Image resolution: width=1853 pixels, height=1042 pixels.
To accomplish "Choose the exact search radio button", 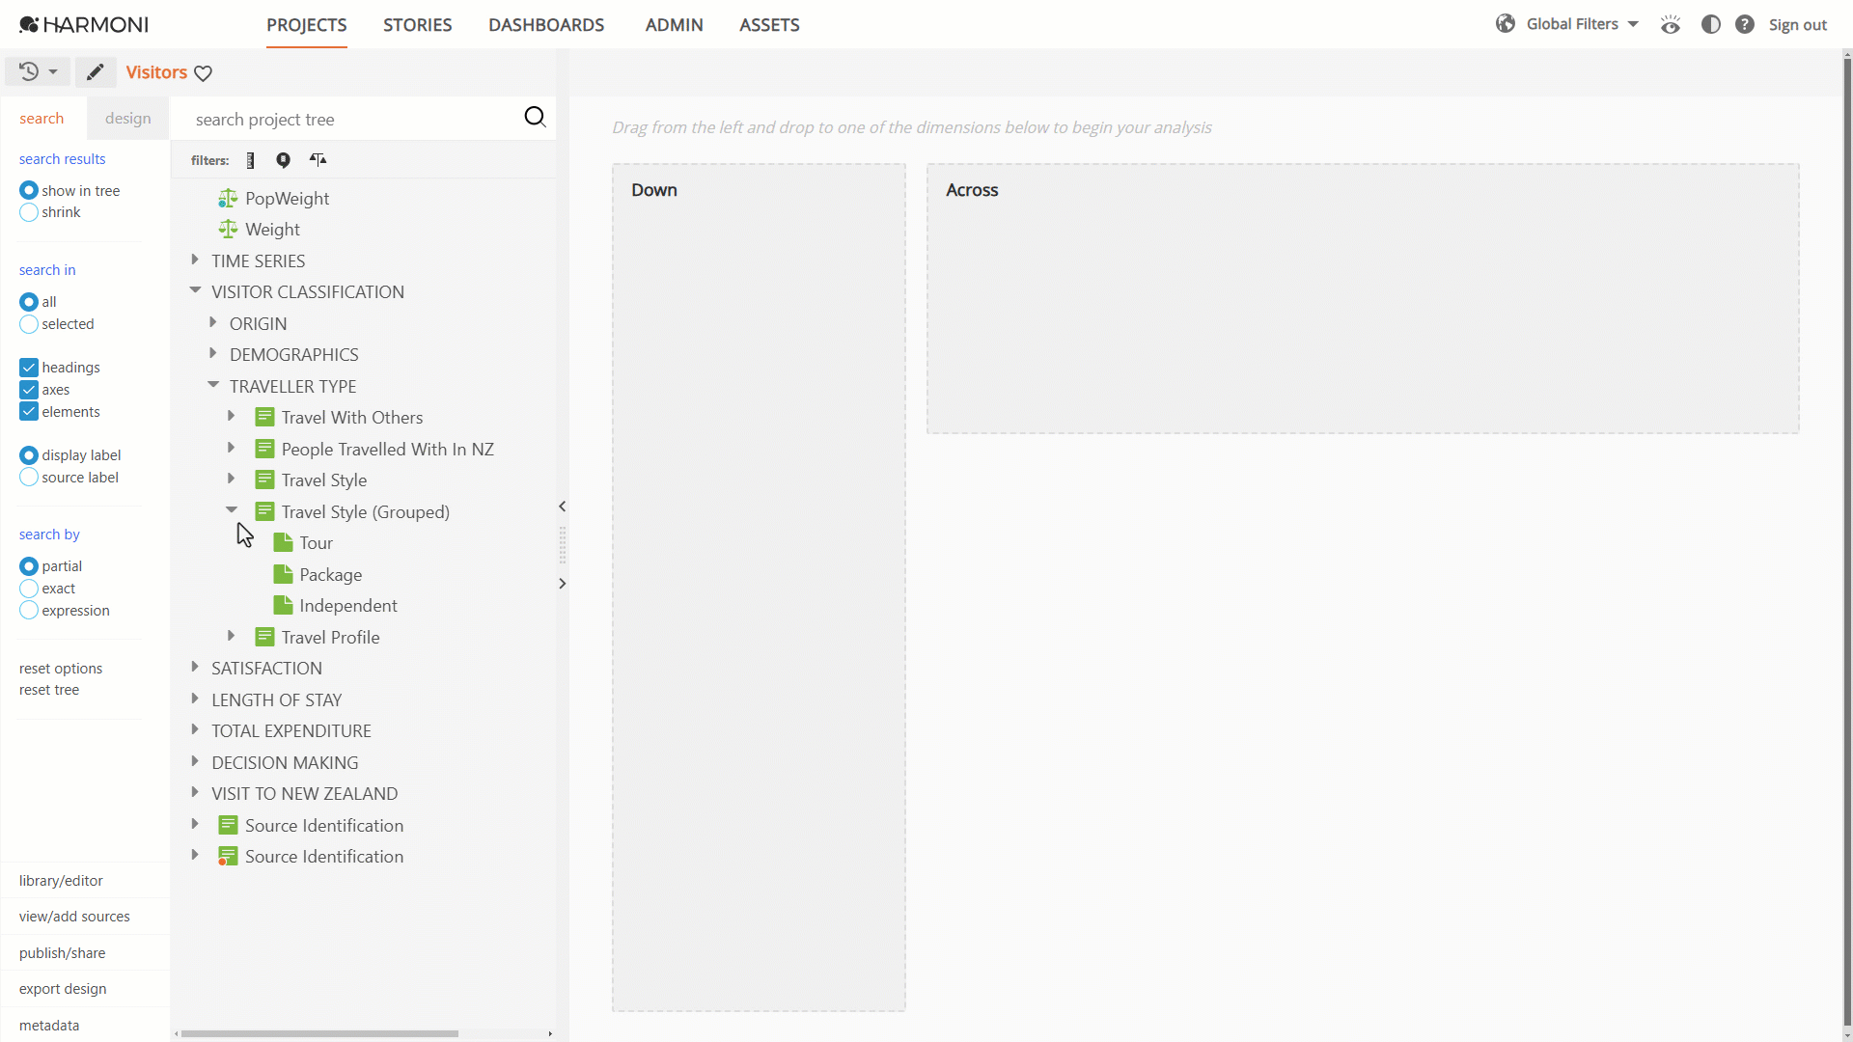I will 29,589.
